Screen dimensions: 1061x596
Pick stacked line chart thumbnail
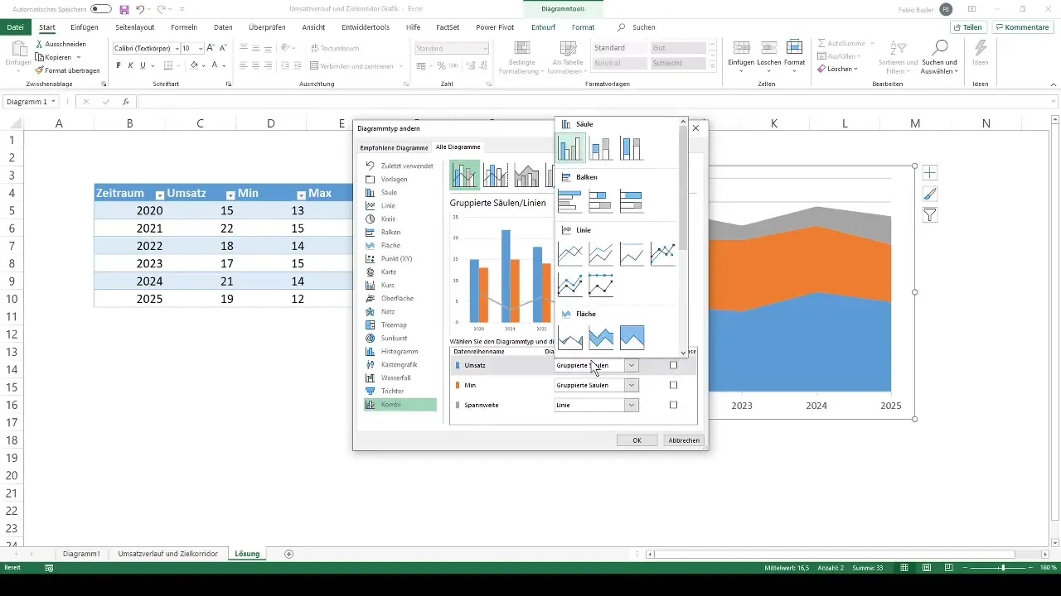coord(601,254)
